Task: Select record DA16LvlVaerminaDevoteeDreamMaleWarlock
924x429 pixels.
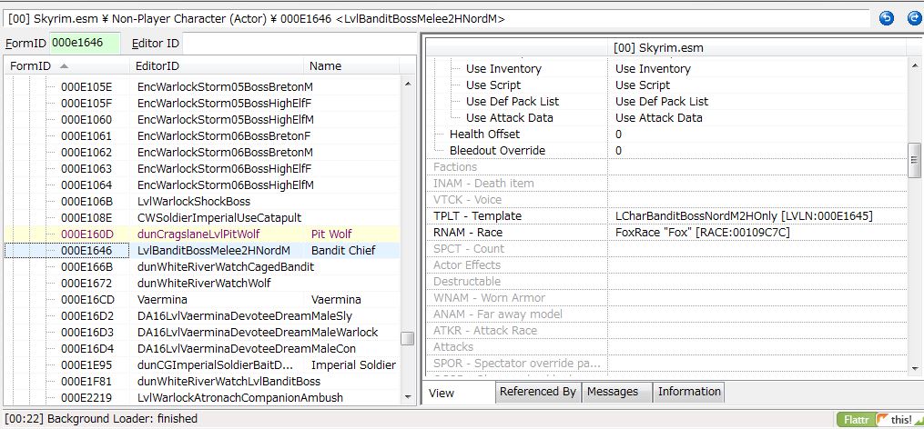Action: pyautogui.click(x=202, y=332)
